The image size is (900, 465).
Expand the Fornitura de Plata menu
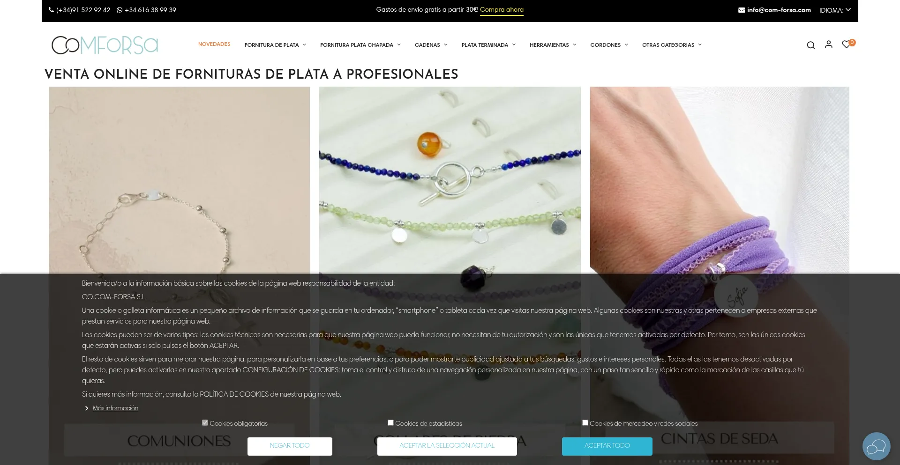tap(275, 45)
